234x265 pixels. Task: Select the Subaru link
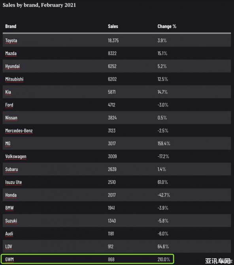coord(11,169)
